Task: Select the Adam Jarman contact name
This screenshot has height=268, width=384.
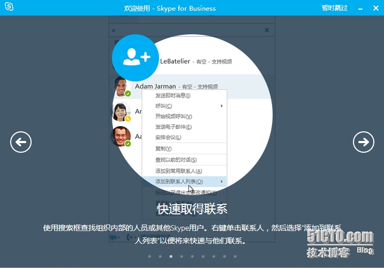Action: tap(155, 86)
